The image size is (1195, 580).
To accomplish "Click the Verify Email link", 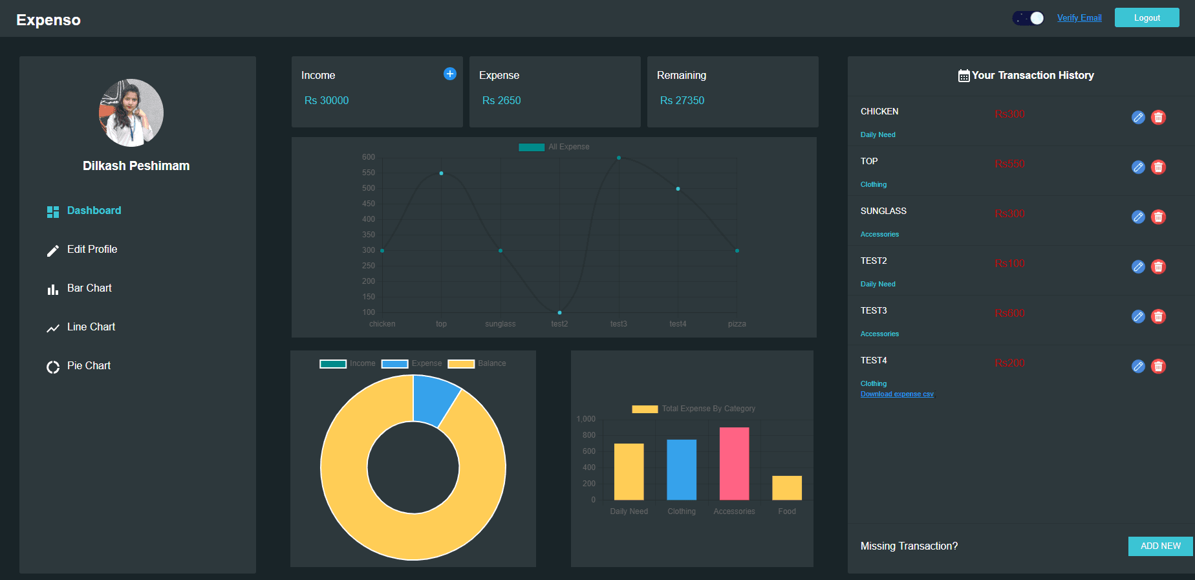I will tap(1079, 18).
